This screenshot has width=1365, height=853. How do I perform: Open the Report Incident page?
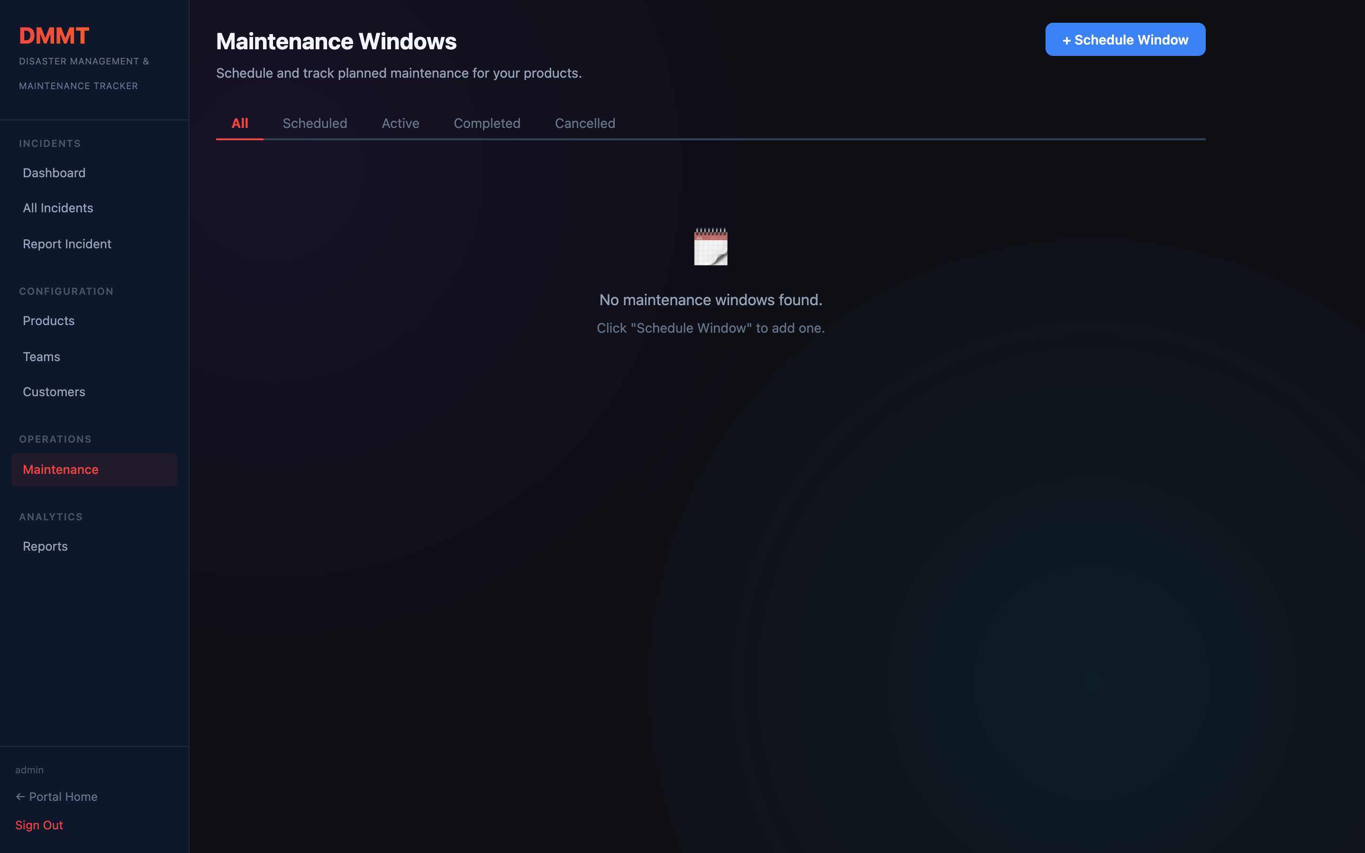click(x=66, y=244)
